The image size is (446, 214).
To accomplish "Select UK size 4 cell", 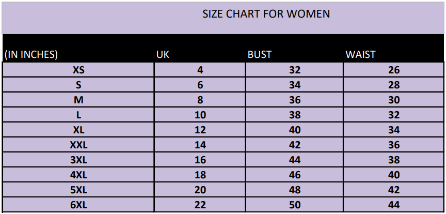I will (200, 70).
